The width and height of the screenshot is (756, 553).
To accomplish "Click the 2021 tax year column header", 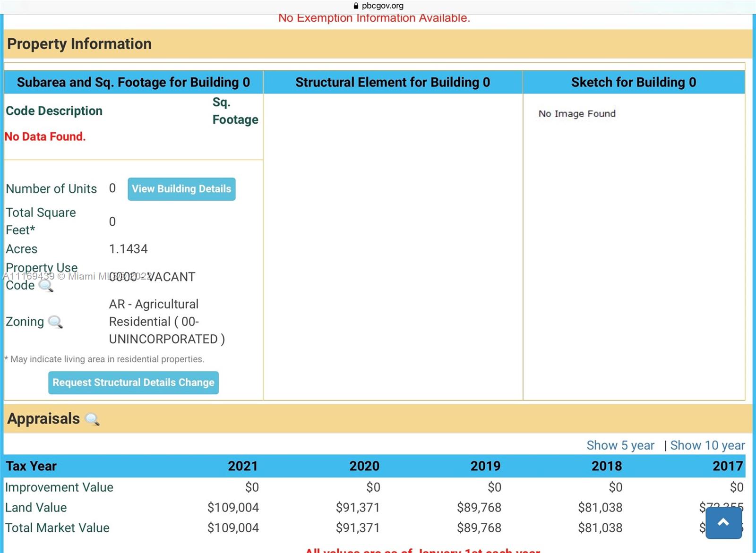I will click(x=242, y=466).
